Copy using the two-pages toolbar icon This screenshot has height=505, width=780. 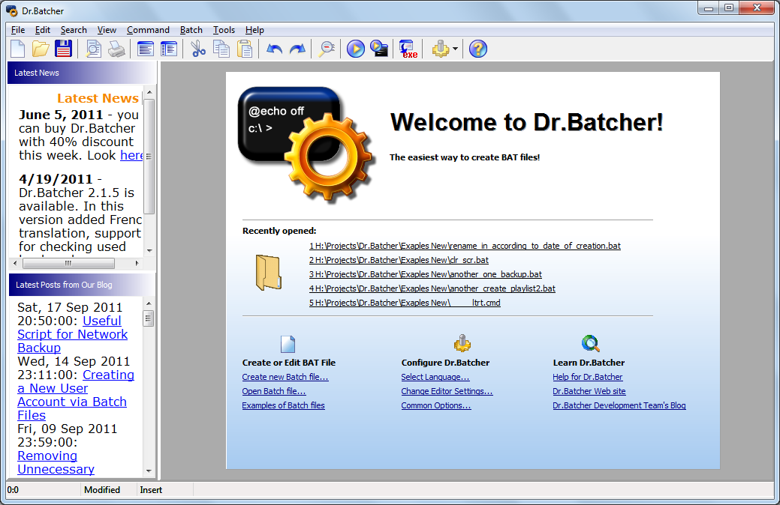point(221,49)
